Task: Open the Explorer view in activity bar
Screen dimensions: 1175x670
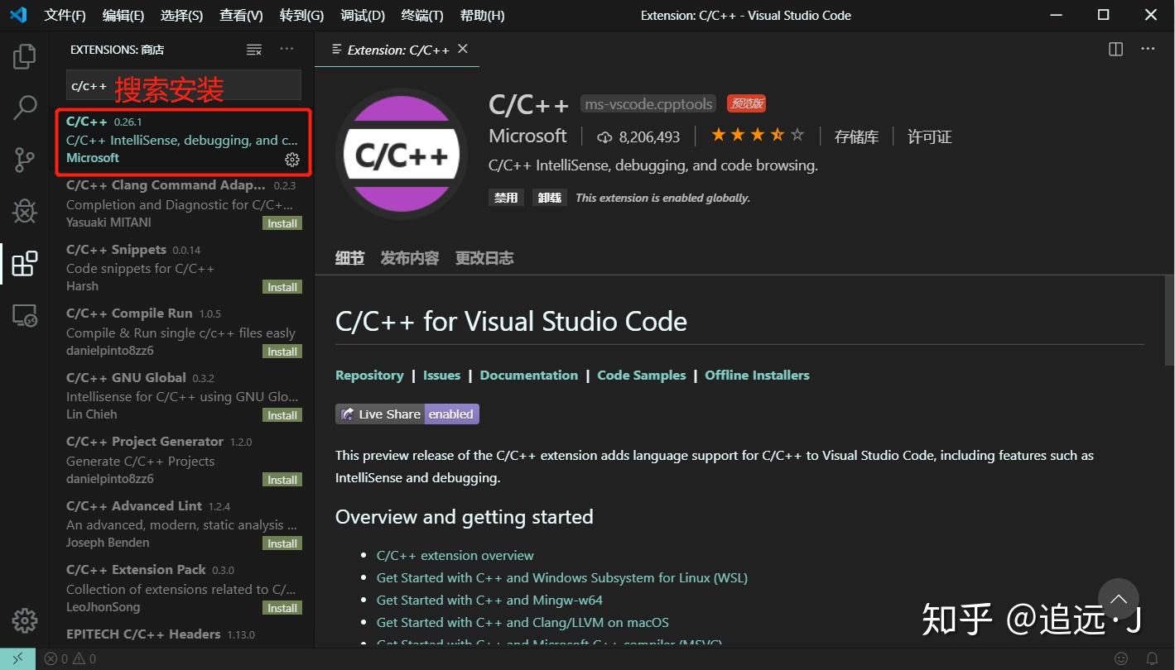Action: tap(25, 56)
